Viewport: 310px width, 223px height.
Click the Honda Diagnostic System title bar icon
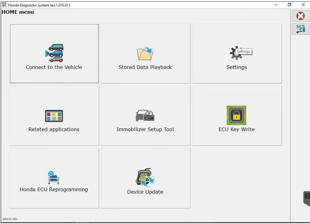(x=4, y=5)
